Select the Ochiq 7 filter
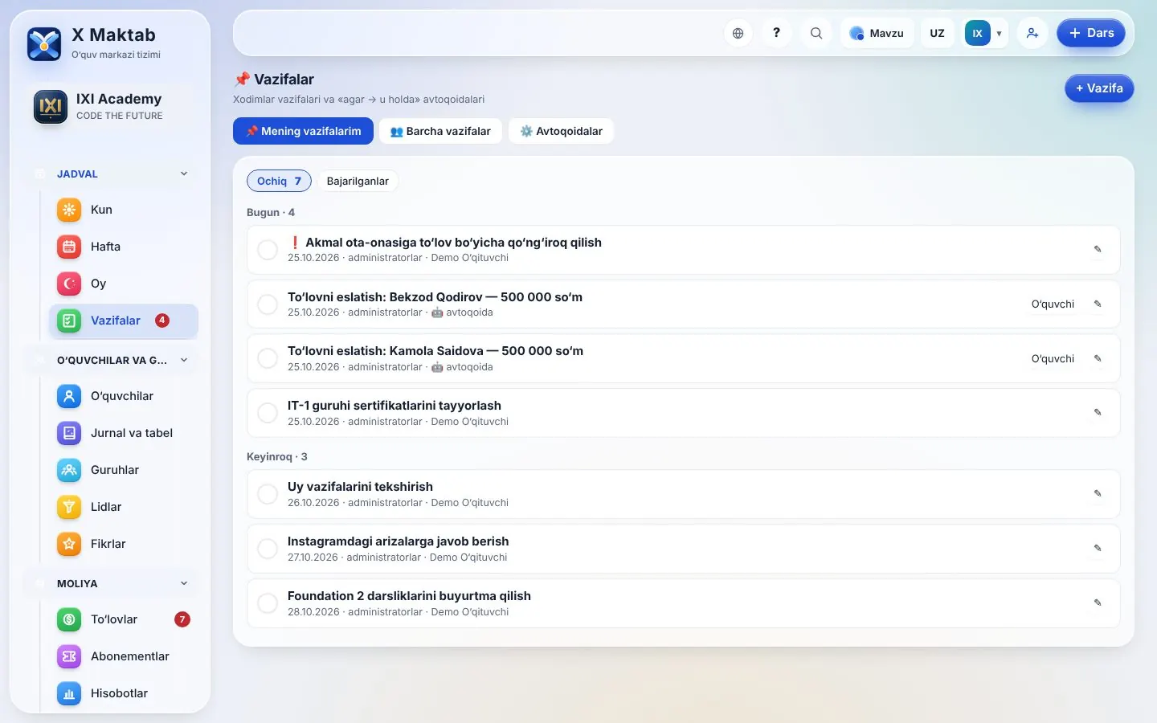Screen dimensions: 1157x723 (279, 181)
